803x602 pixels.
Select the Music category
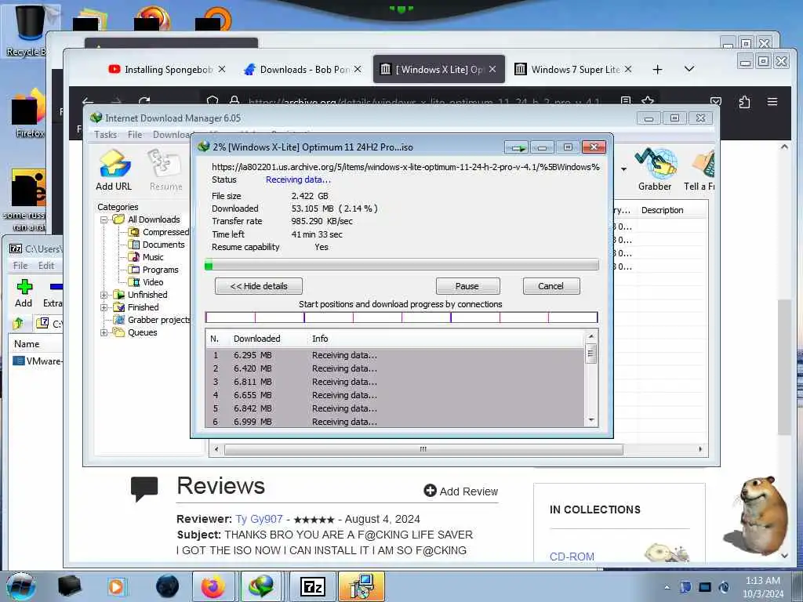click(x=146, y=257)
